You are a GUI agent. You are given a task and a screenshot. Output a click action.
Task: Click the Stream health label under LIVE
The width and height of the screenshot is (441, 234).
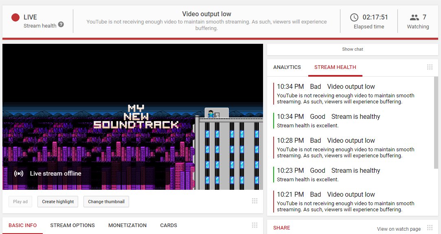tap(40, 26)
